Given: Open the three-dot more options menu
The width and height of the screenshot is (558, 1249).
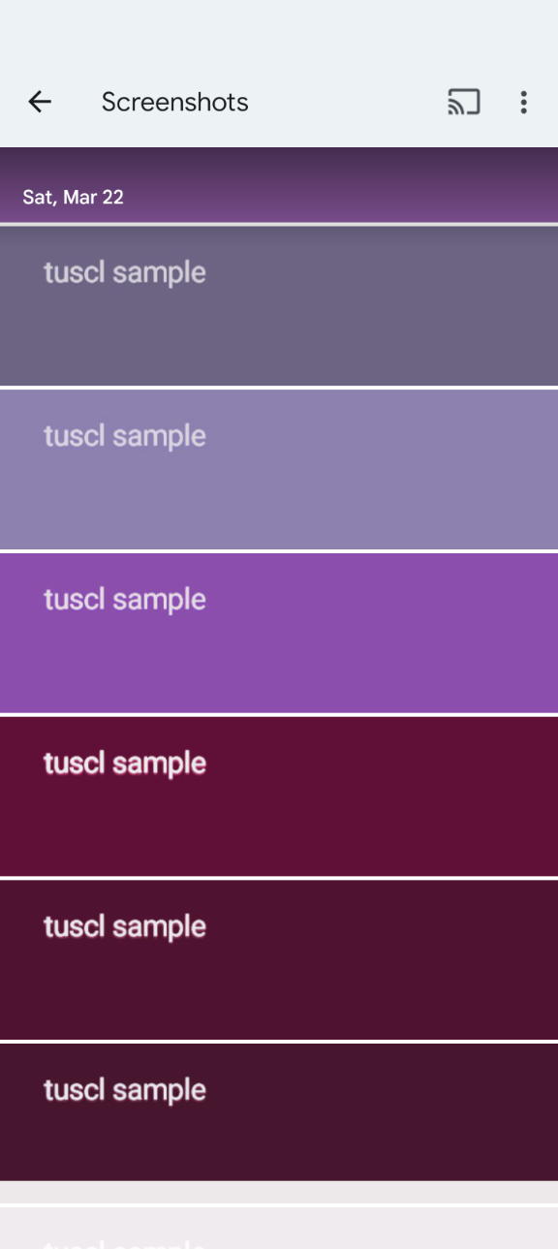Looking at the screenshot, I should pyautogui.click(x=523, y=102).
